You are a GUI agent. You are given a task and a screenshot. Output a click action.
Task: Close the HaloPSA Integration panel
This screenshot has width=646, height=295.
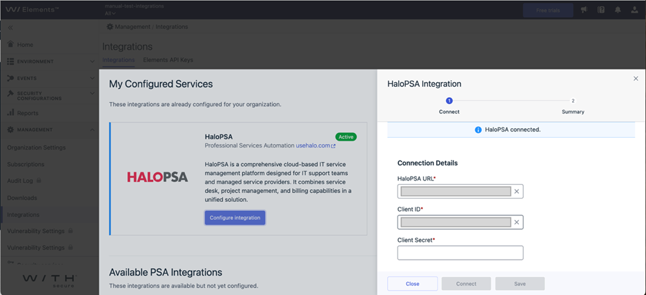636,78
